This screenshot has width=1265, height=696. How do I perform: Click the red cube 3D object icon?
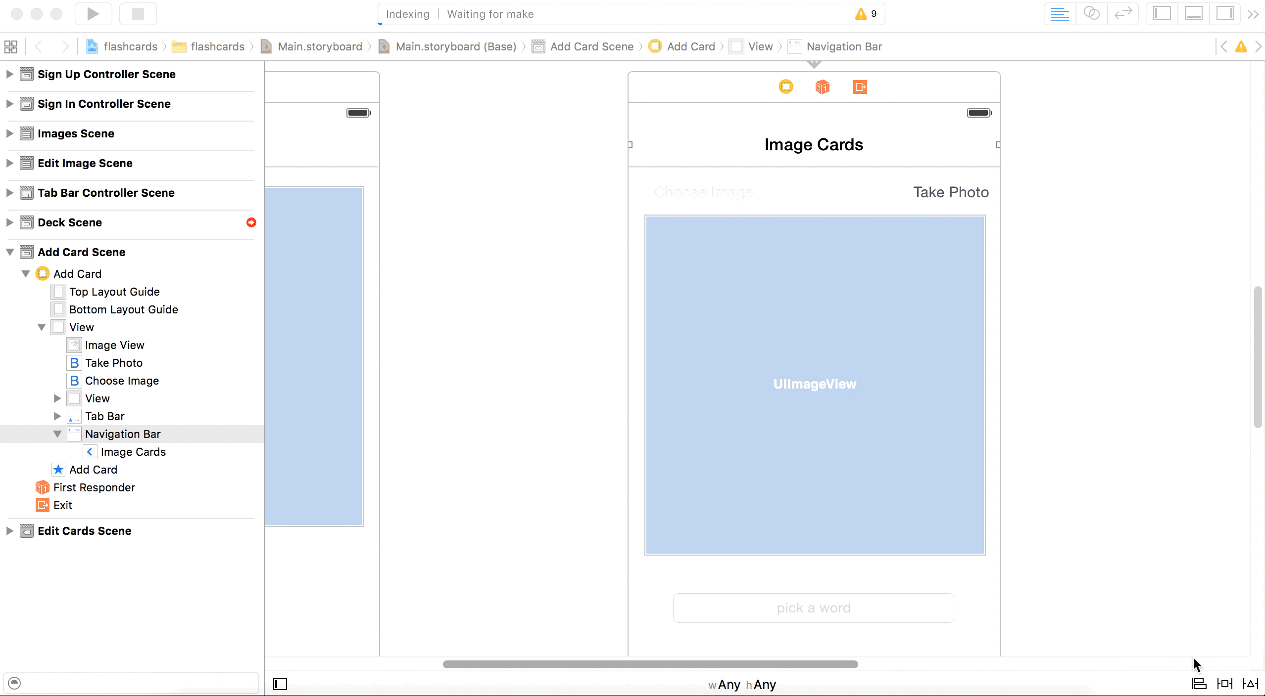(821, 86)
